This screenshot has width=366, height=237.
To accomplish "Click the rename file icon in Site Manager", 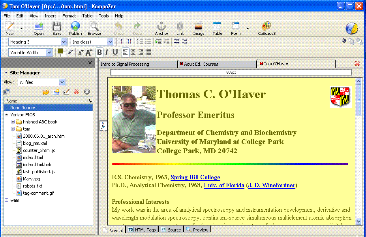I will coord(66,92).
